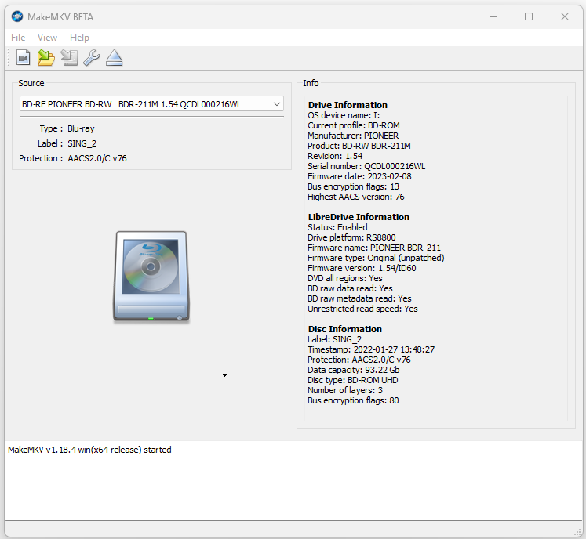Click 'OS device name: I:' line
The image size is (586, 539).
tap(344, 115)
